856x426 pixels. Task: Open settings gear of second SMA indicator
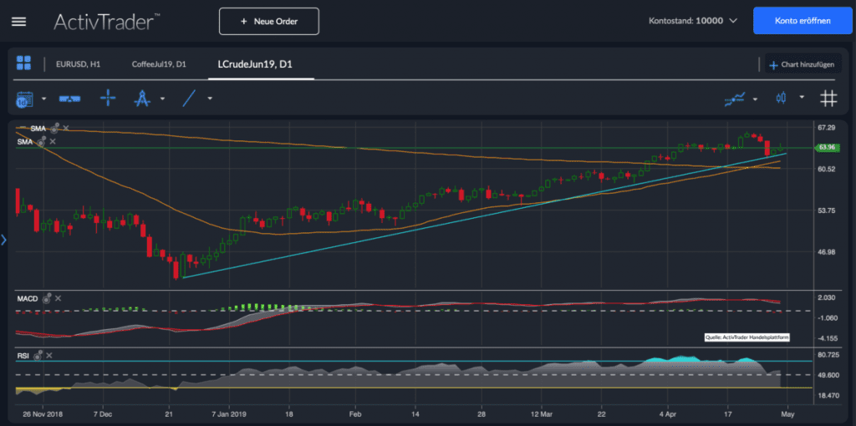[40, 142]
